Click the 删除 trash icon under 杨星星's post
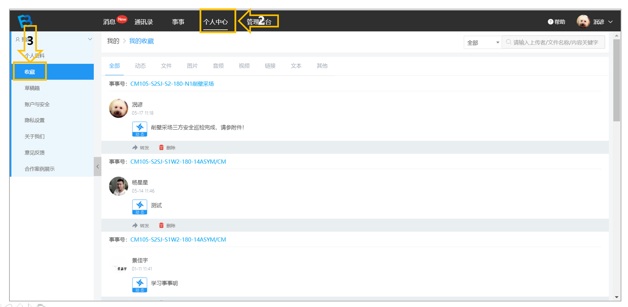This screenshot has width=628, height=307. point(161,225)
